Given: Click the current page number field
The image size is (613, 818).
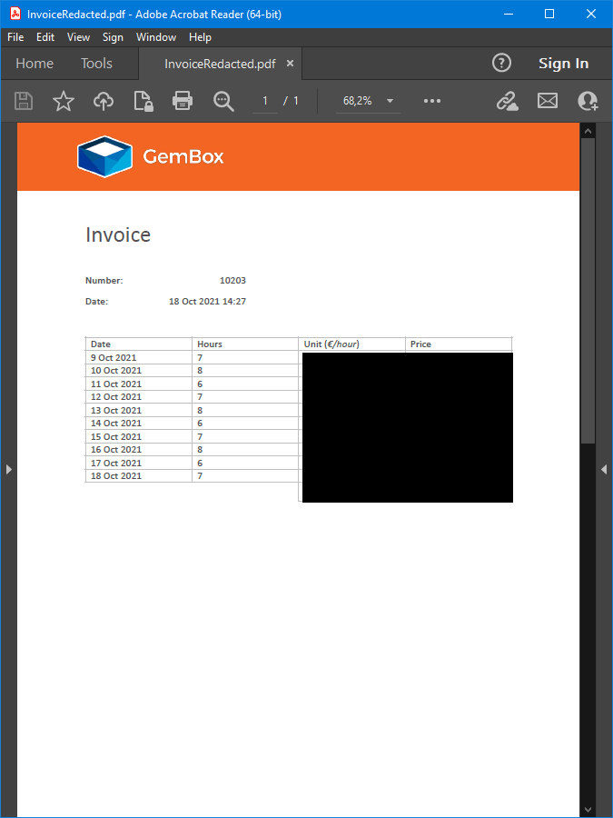Looking at the screenshot, I should click(x=265, y=101).
